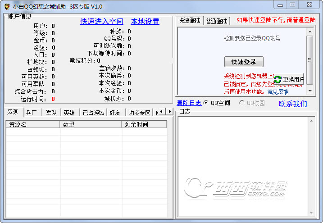323x223 pixels.
Task: Click the 下场等待时间 label
Action: click(106, 53)
